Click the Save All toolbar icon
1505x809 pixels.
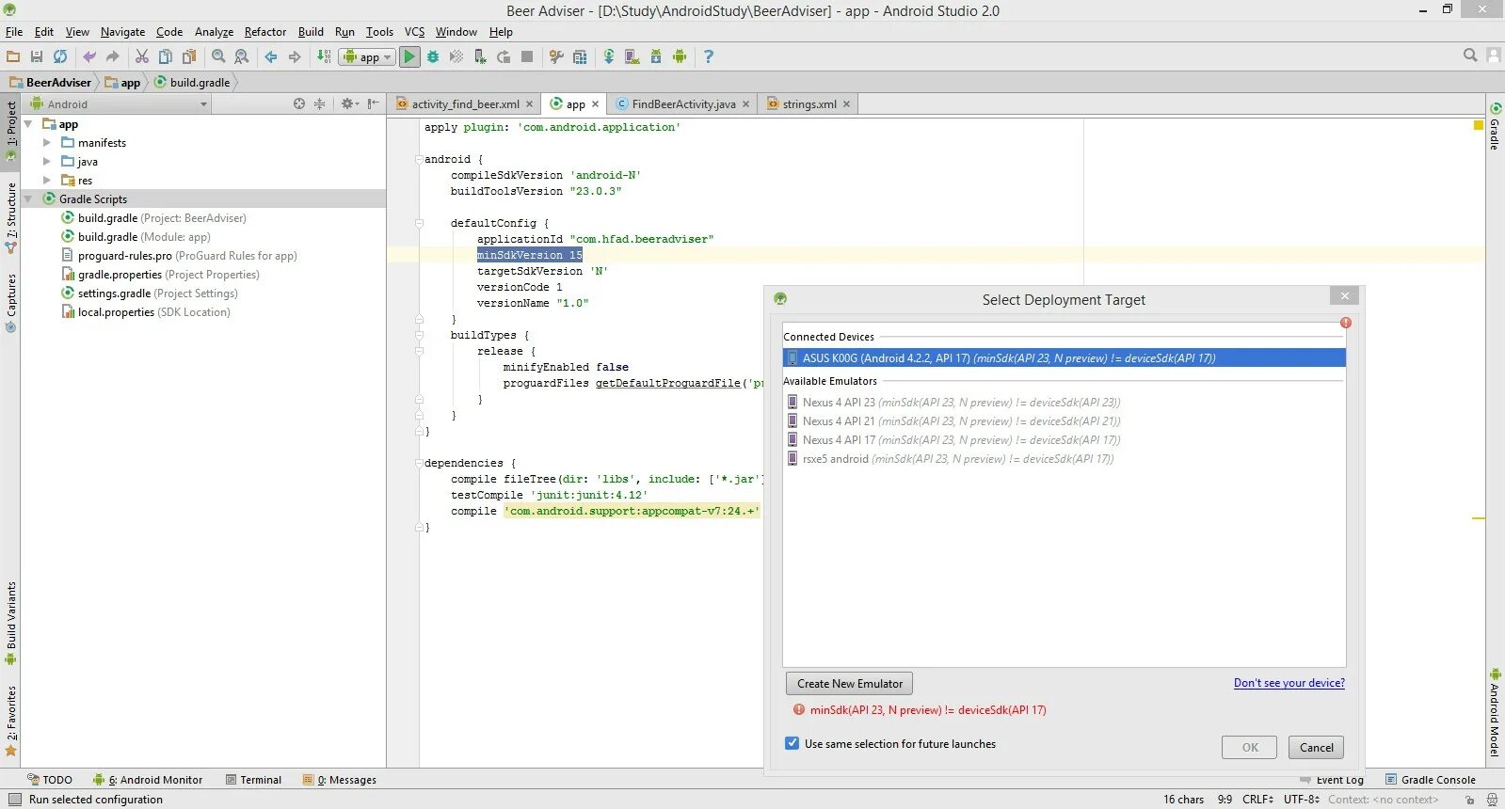click(x=37, y=56)
